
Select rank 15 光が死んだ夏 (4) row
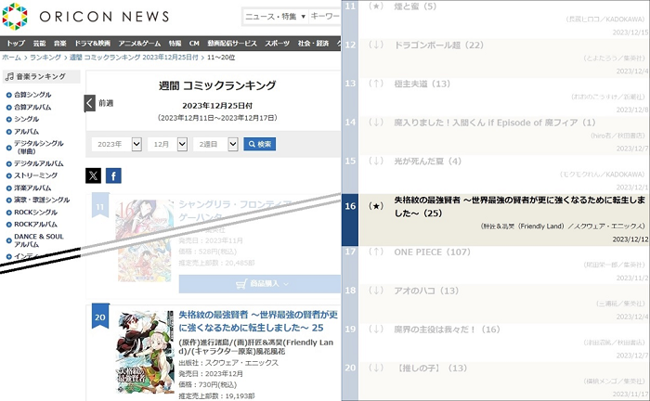(x=496, y=175)
